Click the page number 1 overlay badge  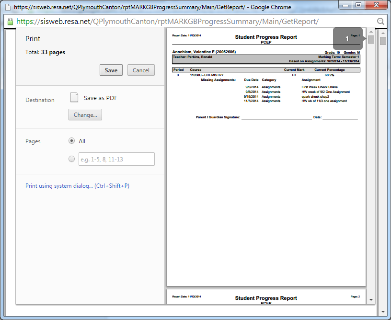347,38
